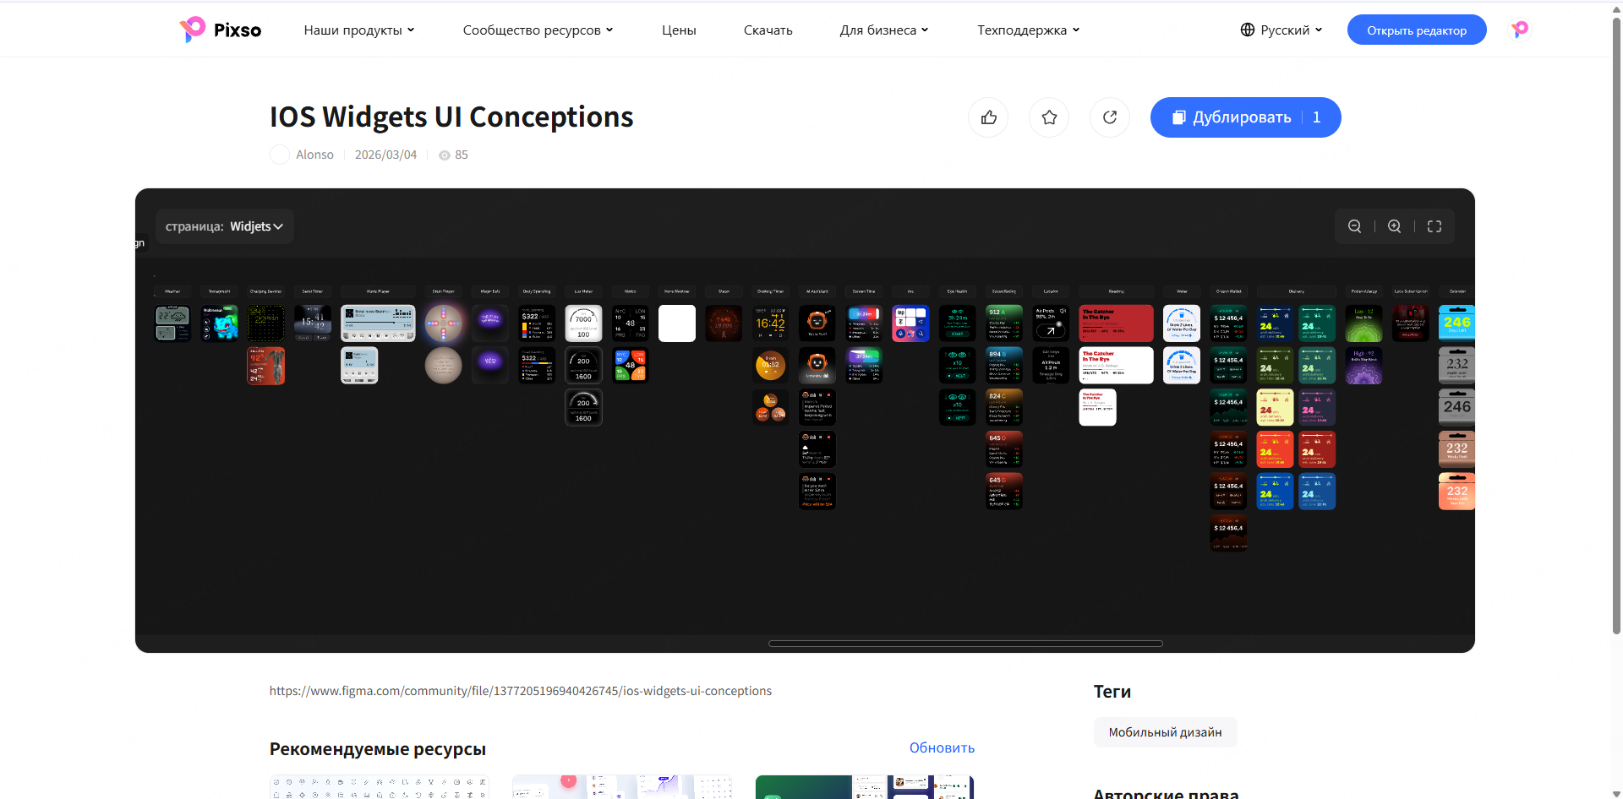The height and width of the screenshot is (799, 1623).
Task: Click the Figma community URL text
Action: point(521,691)
